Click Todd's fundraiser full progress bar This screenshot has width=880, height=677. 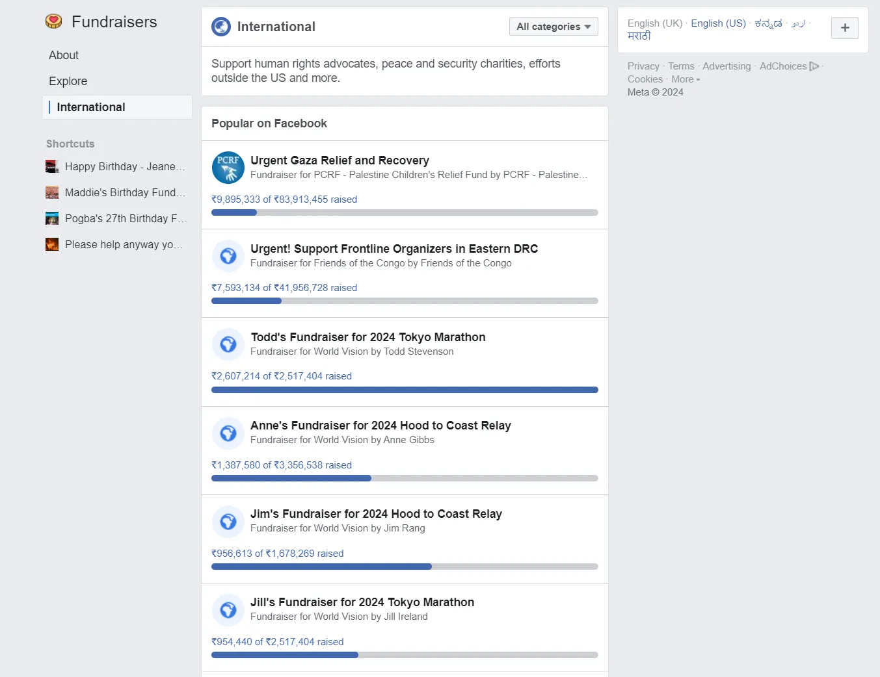coord(405,390)
